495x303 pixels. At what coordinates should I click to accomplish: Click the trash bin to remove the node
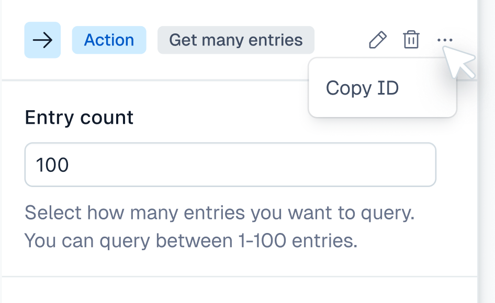411,40
